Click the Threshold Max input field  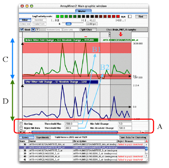(71, 124)
